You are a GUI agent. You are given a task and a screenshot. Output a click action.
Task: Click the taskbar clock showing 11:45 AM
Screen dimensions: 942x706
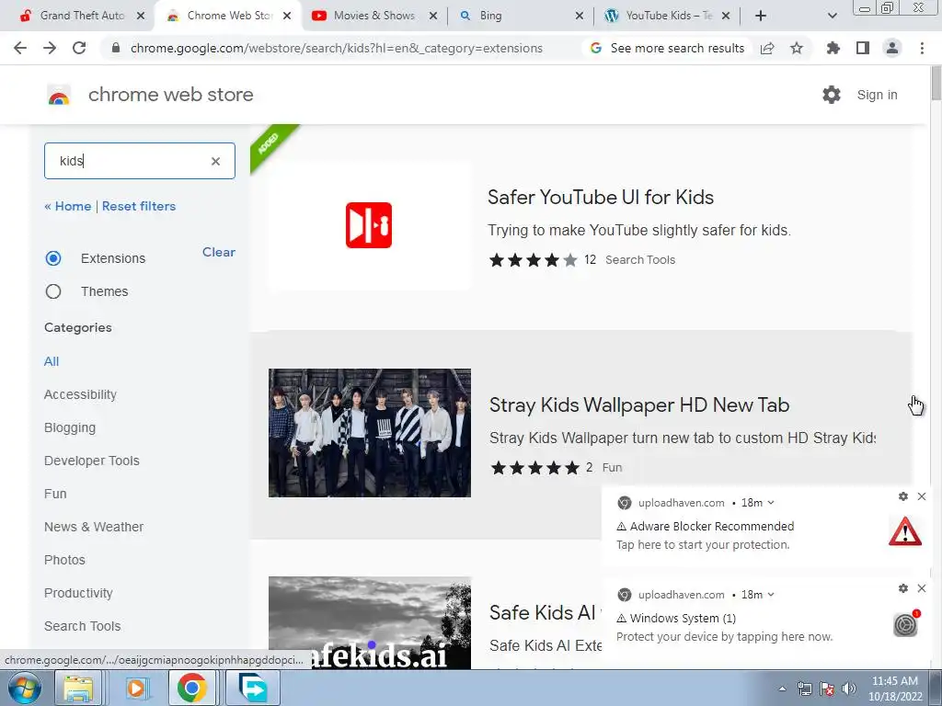click(895, 689)
